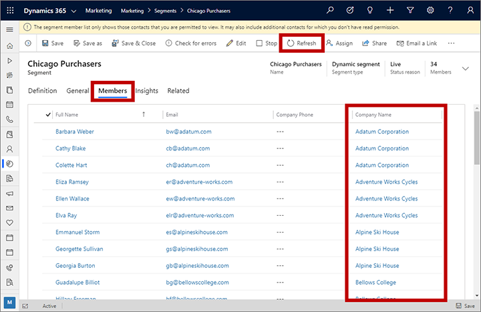Screen dimensions: 481x312
Task: Click Segments in the breadcrumb
Action: 166,11
